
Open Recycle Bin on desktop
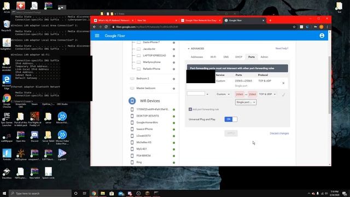coord(7,26)
